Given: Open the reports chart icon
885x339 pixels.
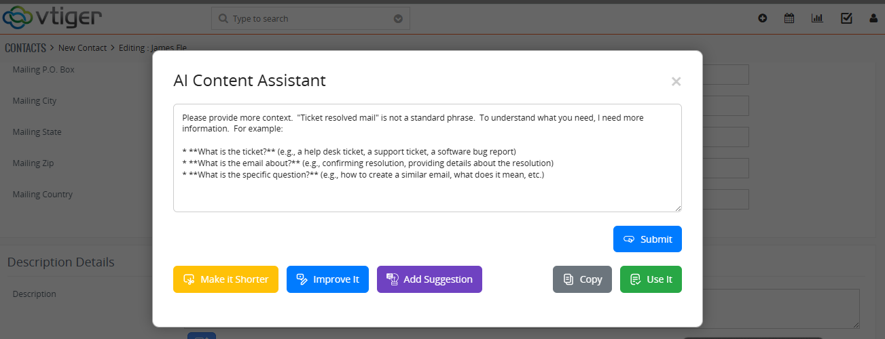Looking at the screenshot, I should [817, 18].
